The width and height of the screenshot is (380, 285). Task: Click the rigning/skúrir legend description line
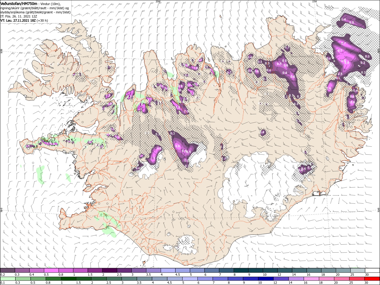pos(35,8)
